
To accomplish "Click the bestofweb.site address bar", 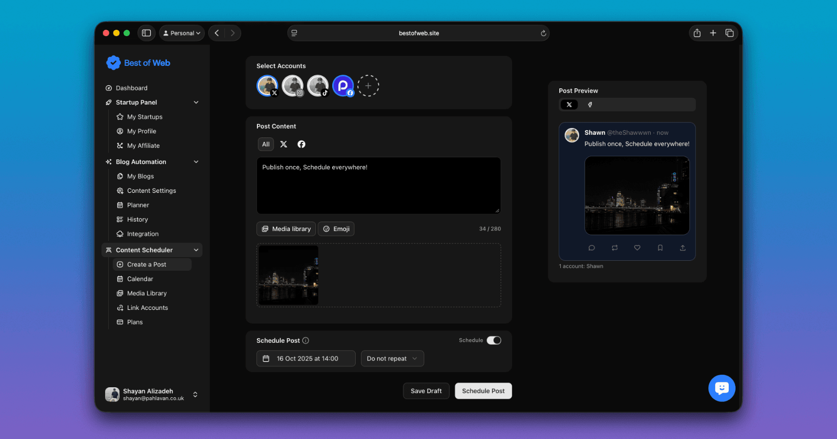I will tap(418, 33).
